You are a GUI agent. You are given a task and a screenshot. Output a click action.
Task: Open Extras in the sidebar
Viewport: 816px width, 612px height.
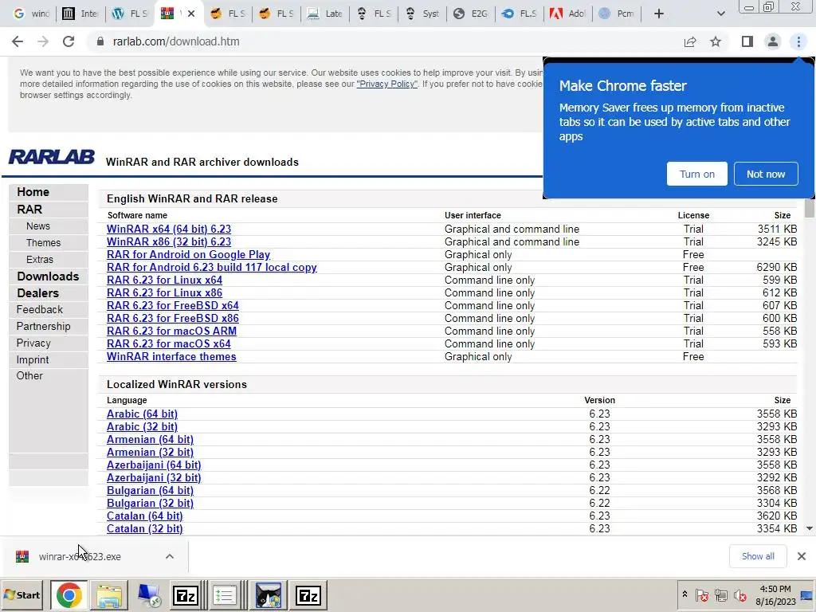coord(40,259)
